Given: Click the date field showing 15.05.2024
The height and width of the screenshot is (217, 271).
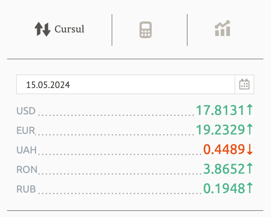Looking at the screenshot, I should coord(126,84).
